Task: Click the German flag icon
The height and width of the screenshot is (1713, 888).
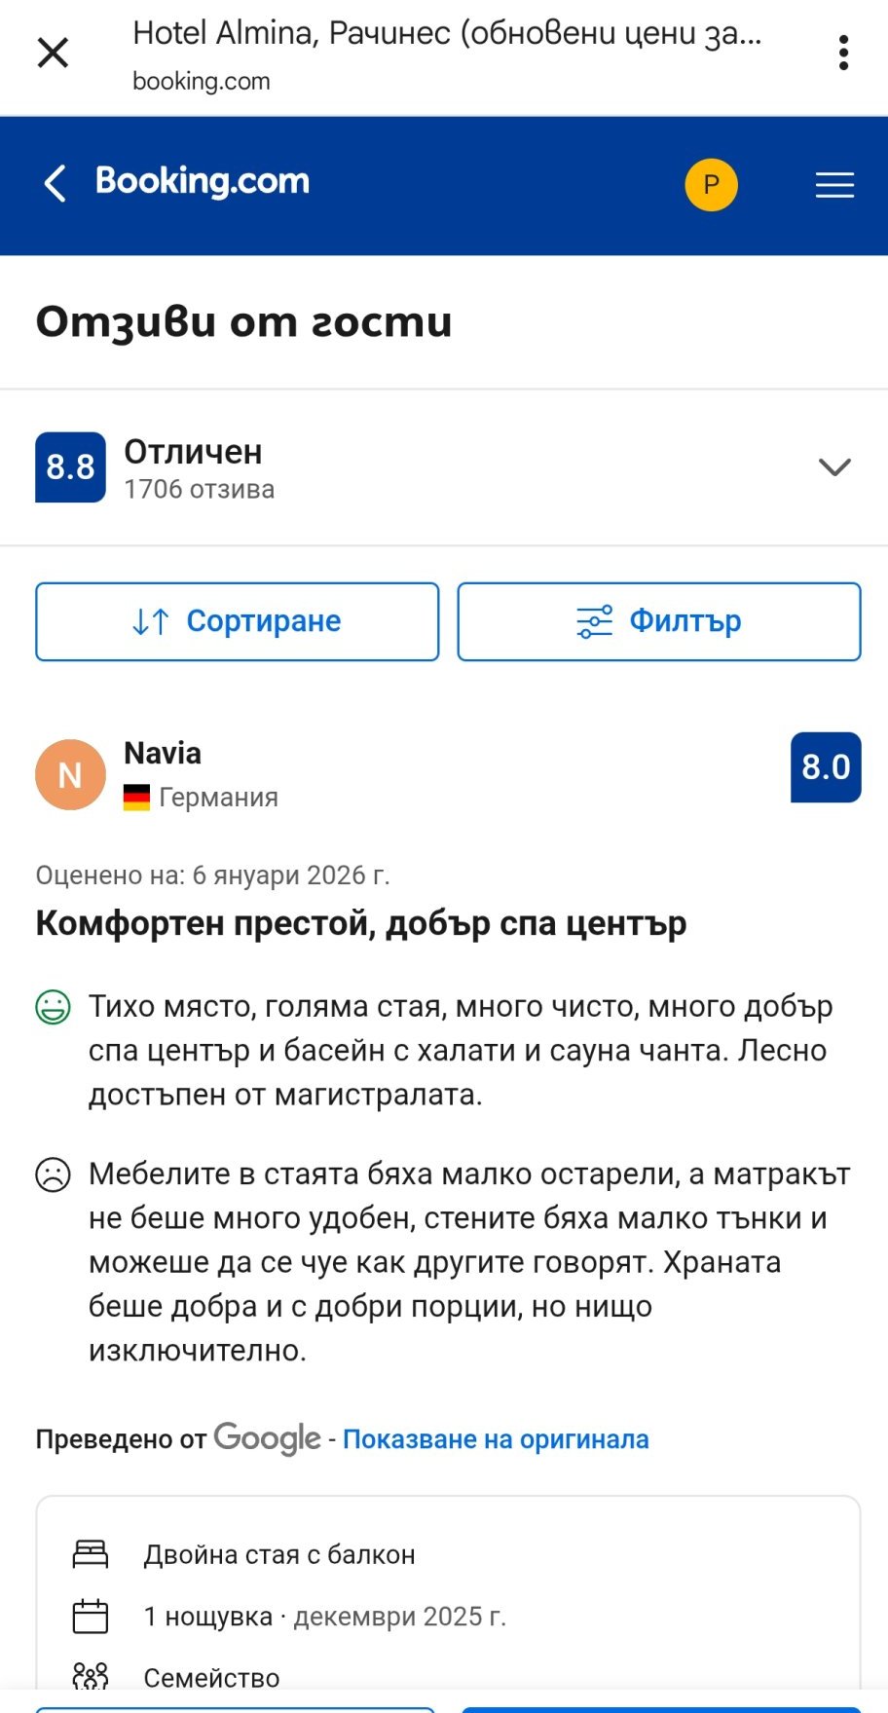Action: coord(136,798)
